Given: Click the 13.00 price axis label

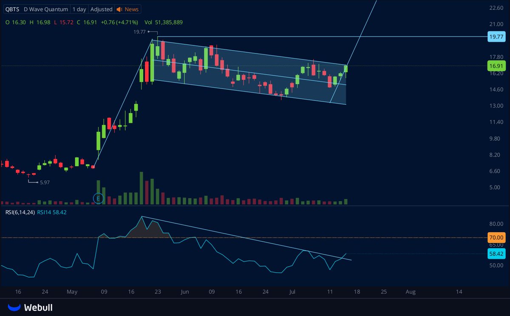Looking at the screenshot, I should click(x=496, y=106).
